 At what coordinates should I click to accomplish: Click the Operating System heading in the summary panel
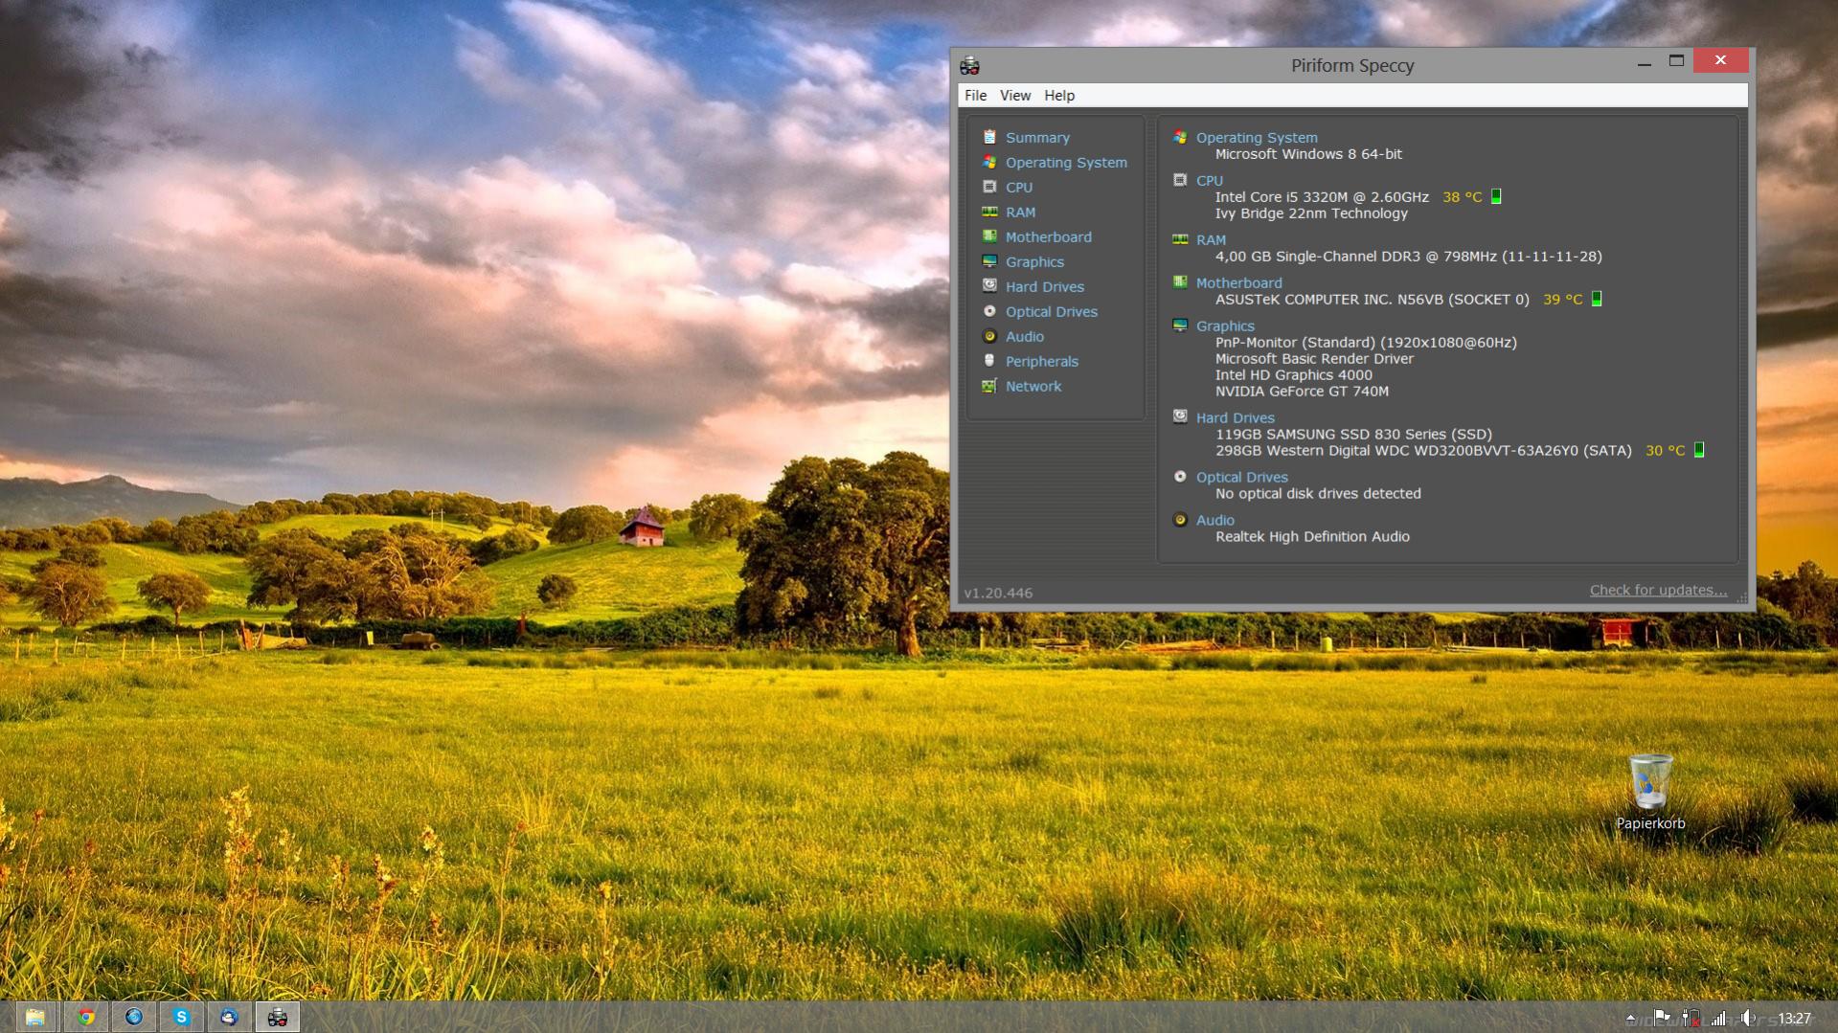(x=1257, y=138)
